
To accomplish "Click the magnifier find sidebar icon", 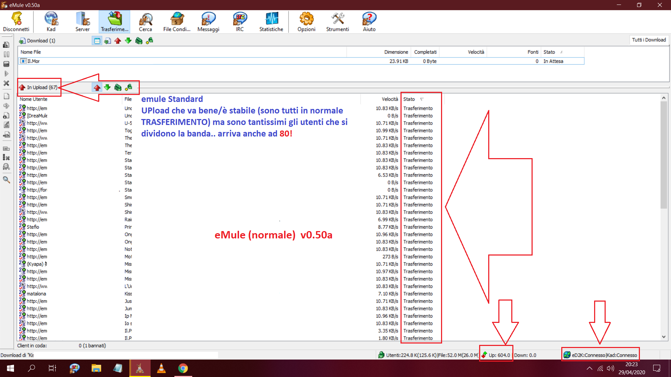I will click(6, 180).
